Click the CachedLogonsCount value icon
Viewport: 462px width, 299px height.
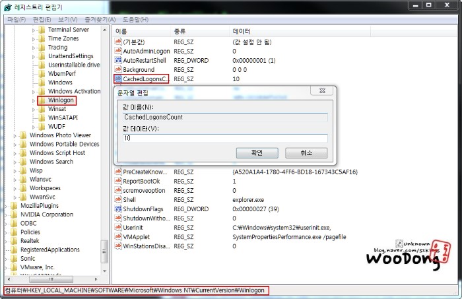(x=118, y=79)
